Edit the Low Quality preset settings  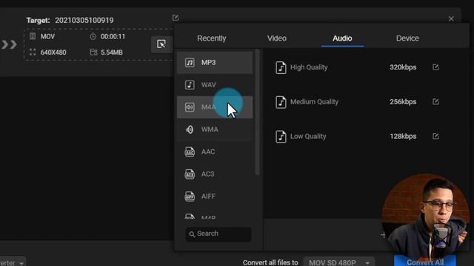(x=435, y=136)
